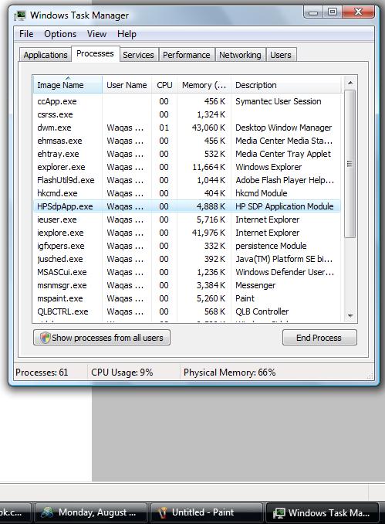Open the View menu
385x524 pixels.
[x=96, y=34]
